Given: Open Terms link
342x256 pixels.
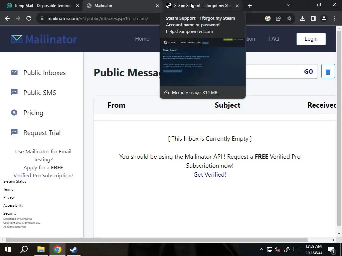Looking at the screenshot, I should click(x=8, y=189).
